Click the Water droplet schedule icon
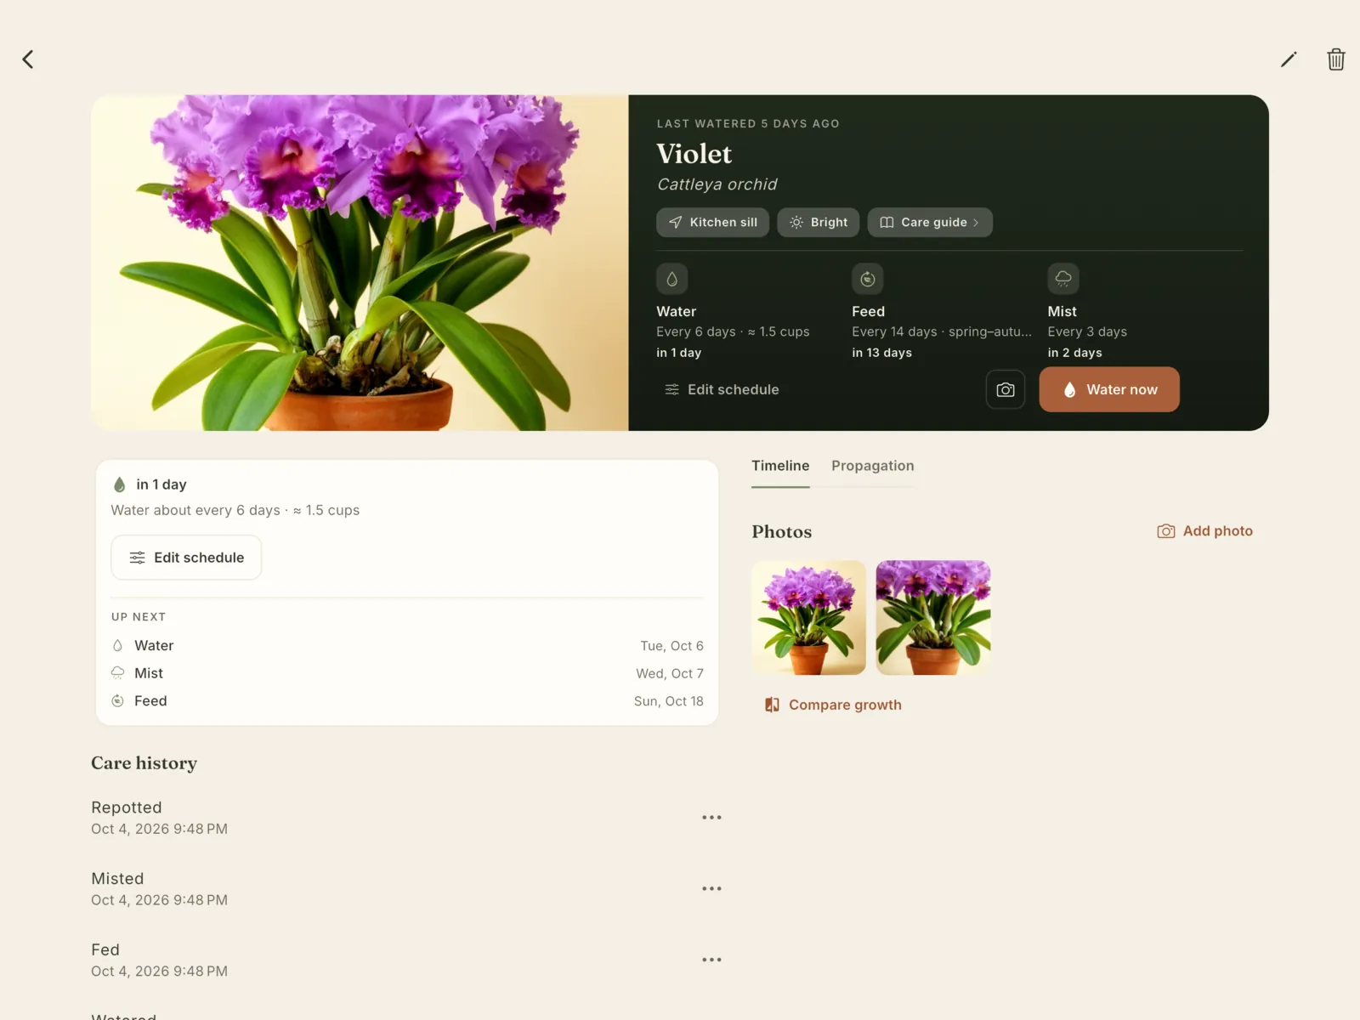The image size is (1360, 1020). (x=671, y=279)
